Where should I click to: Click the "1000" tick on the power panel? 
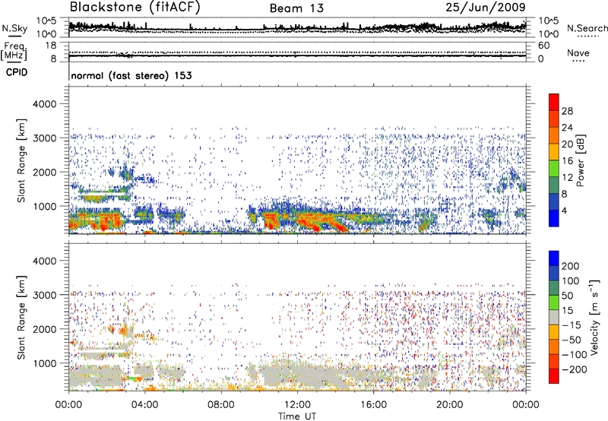(45, 206)
